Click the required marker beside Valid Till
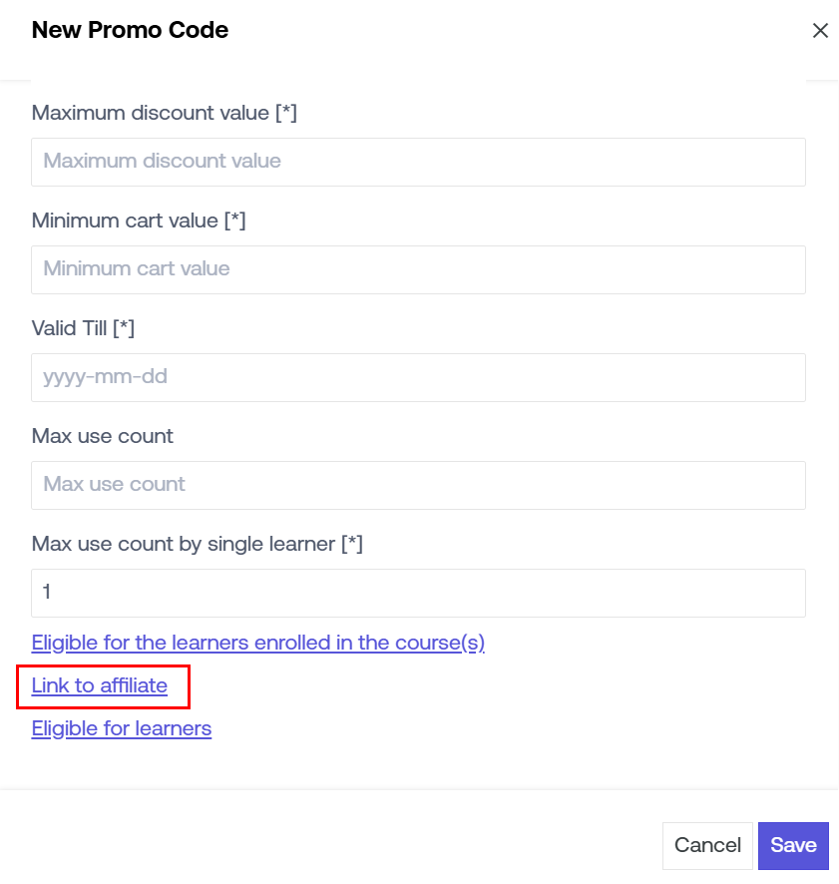The height and width of the screenshot is (884, 839). pyautogui.click(x=124, y=328)
